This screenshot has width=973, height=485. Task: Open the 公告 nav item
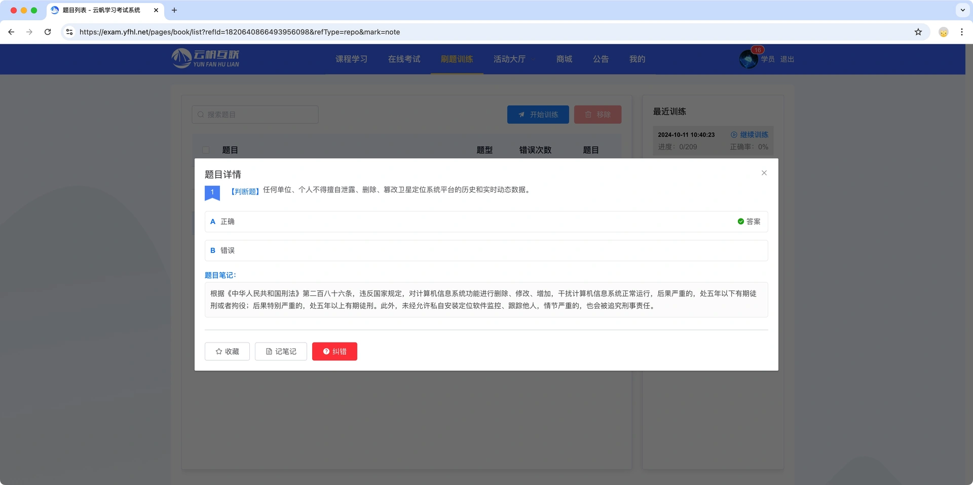point(601,59)
